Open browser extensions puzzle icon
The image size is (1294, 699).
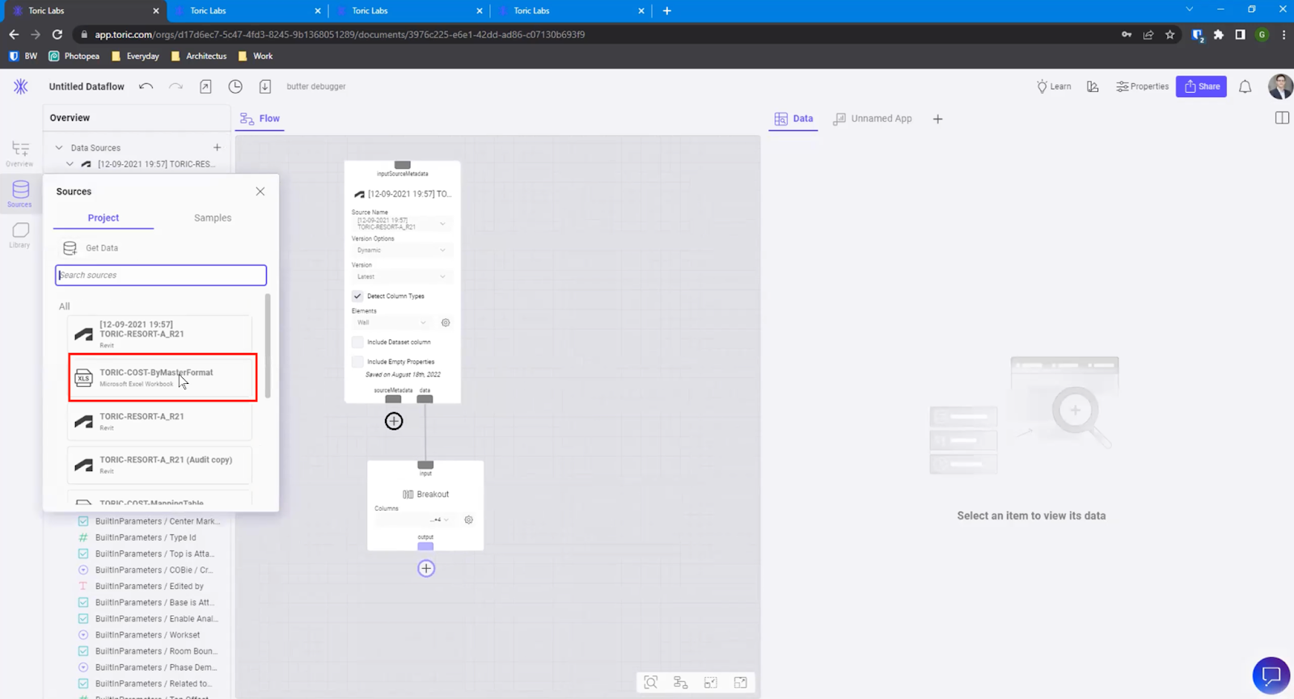1219,35
